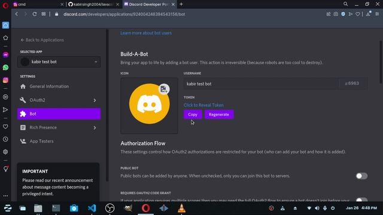Switch to the kabirsingh2004 GitHub tab
Screen dimensions: 383x215
coord(93,4)
